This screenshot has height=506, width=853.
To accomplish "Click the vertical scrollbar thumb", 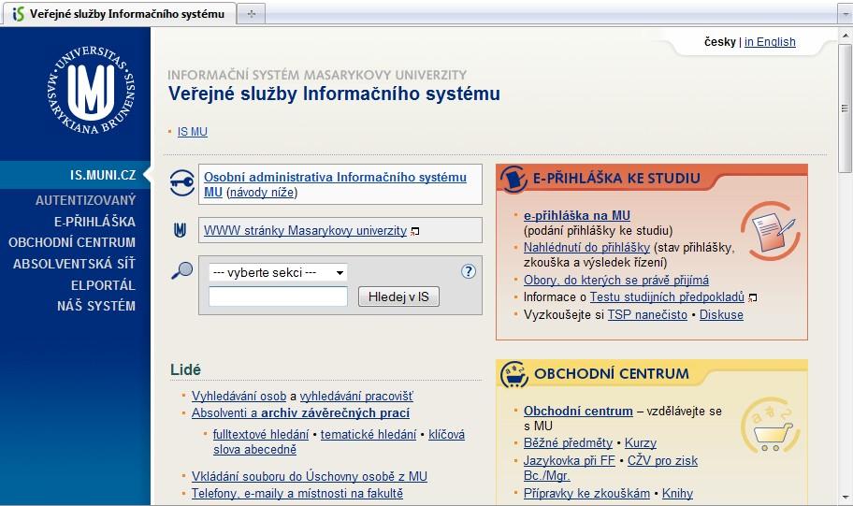I will [845, 108].
